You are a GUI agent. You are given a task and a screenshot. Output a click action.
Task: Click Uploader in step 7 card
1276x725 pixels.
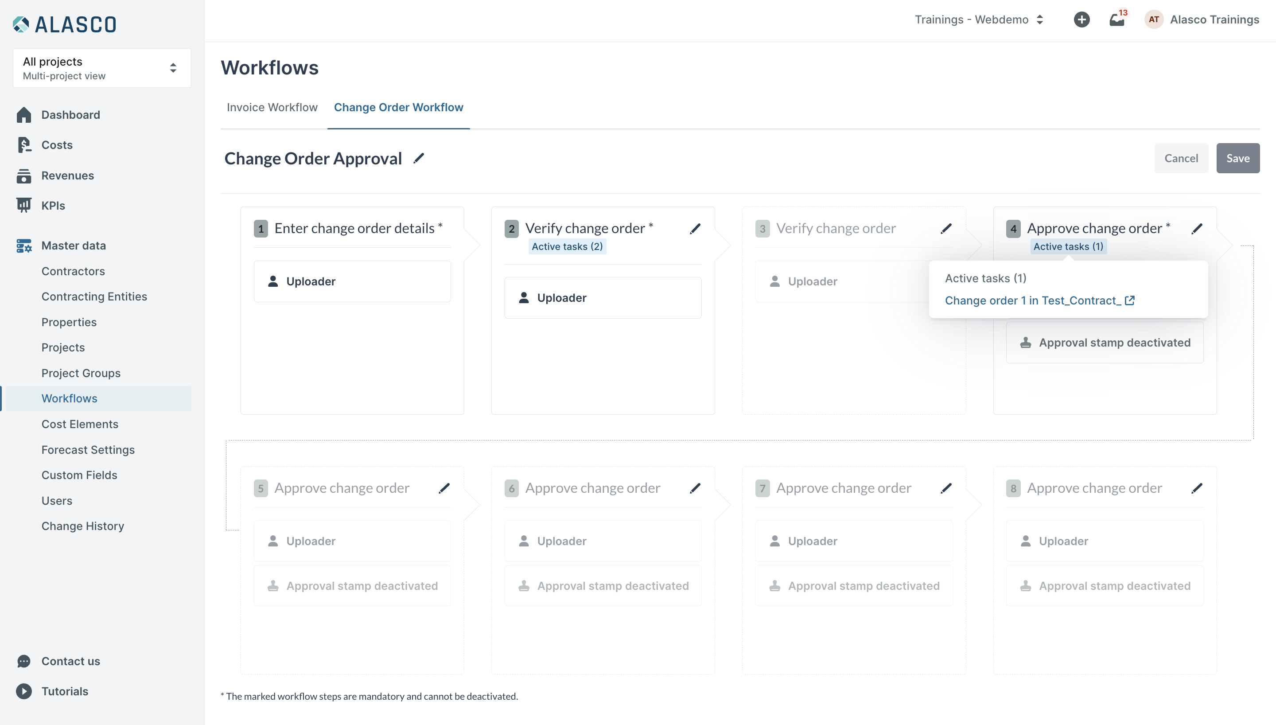pos(854,541)
